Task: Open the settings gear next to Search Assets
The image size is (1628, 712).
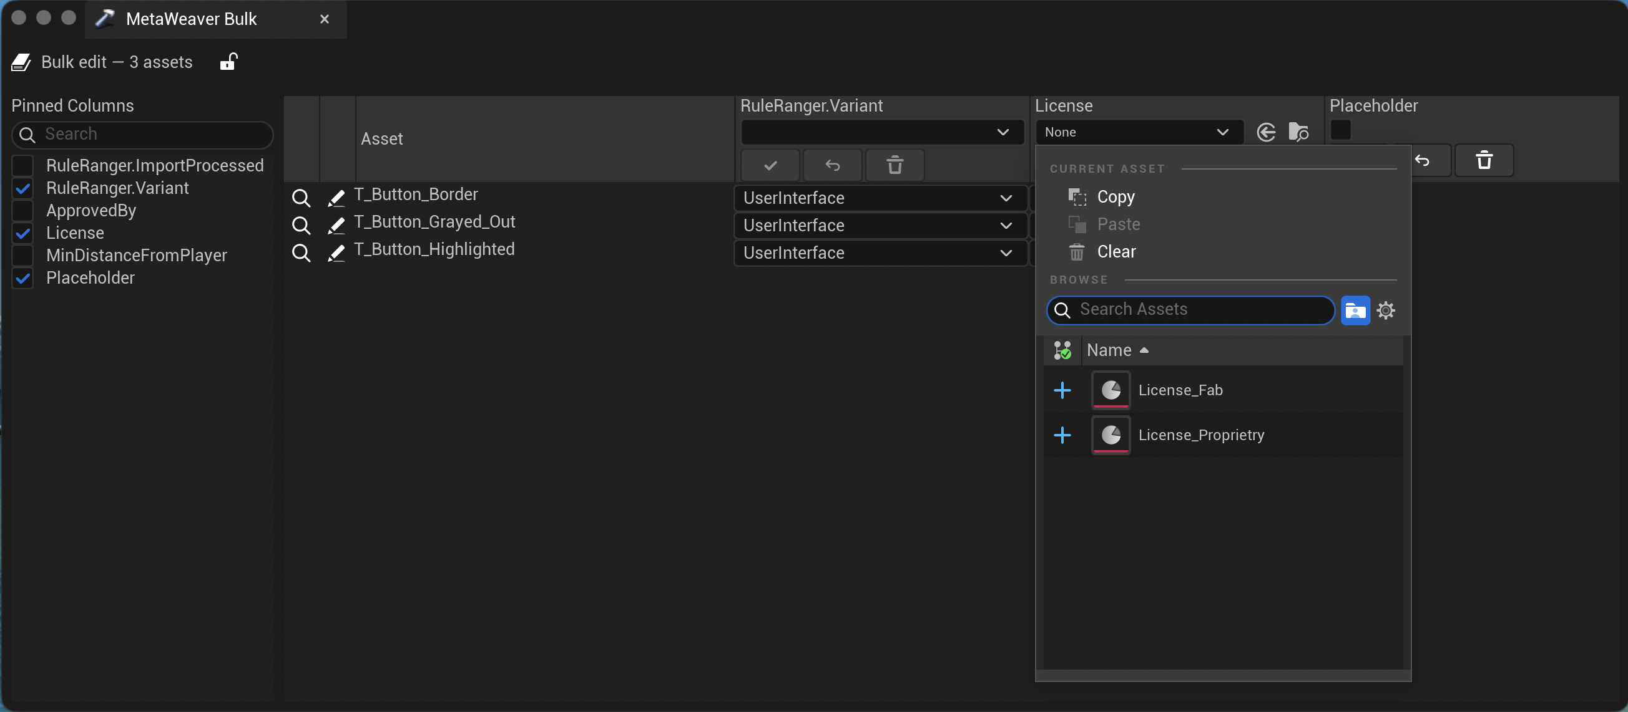Action: tap(1386, 310)
